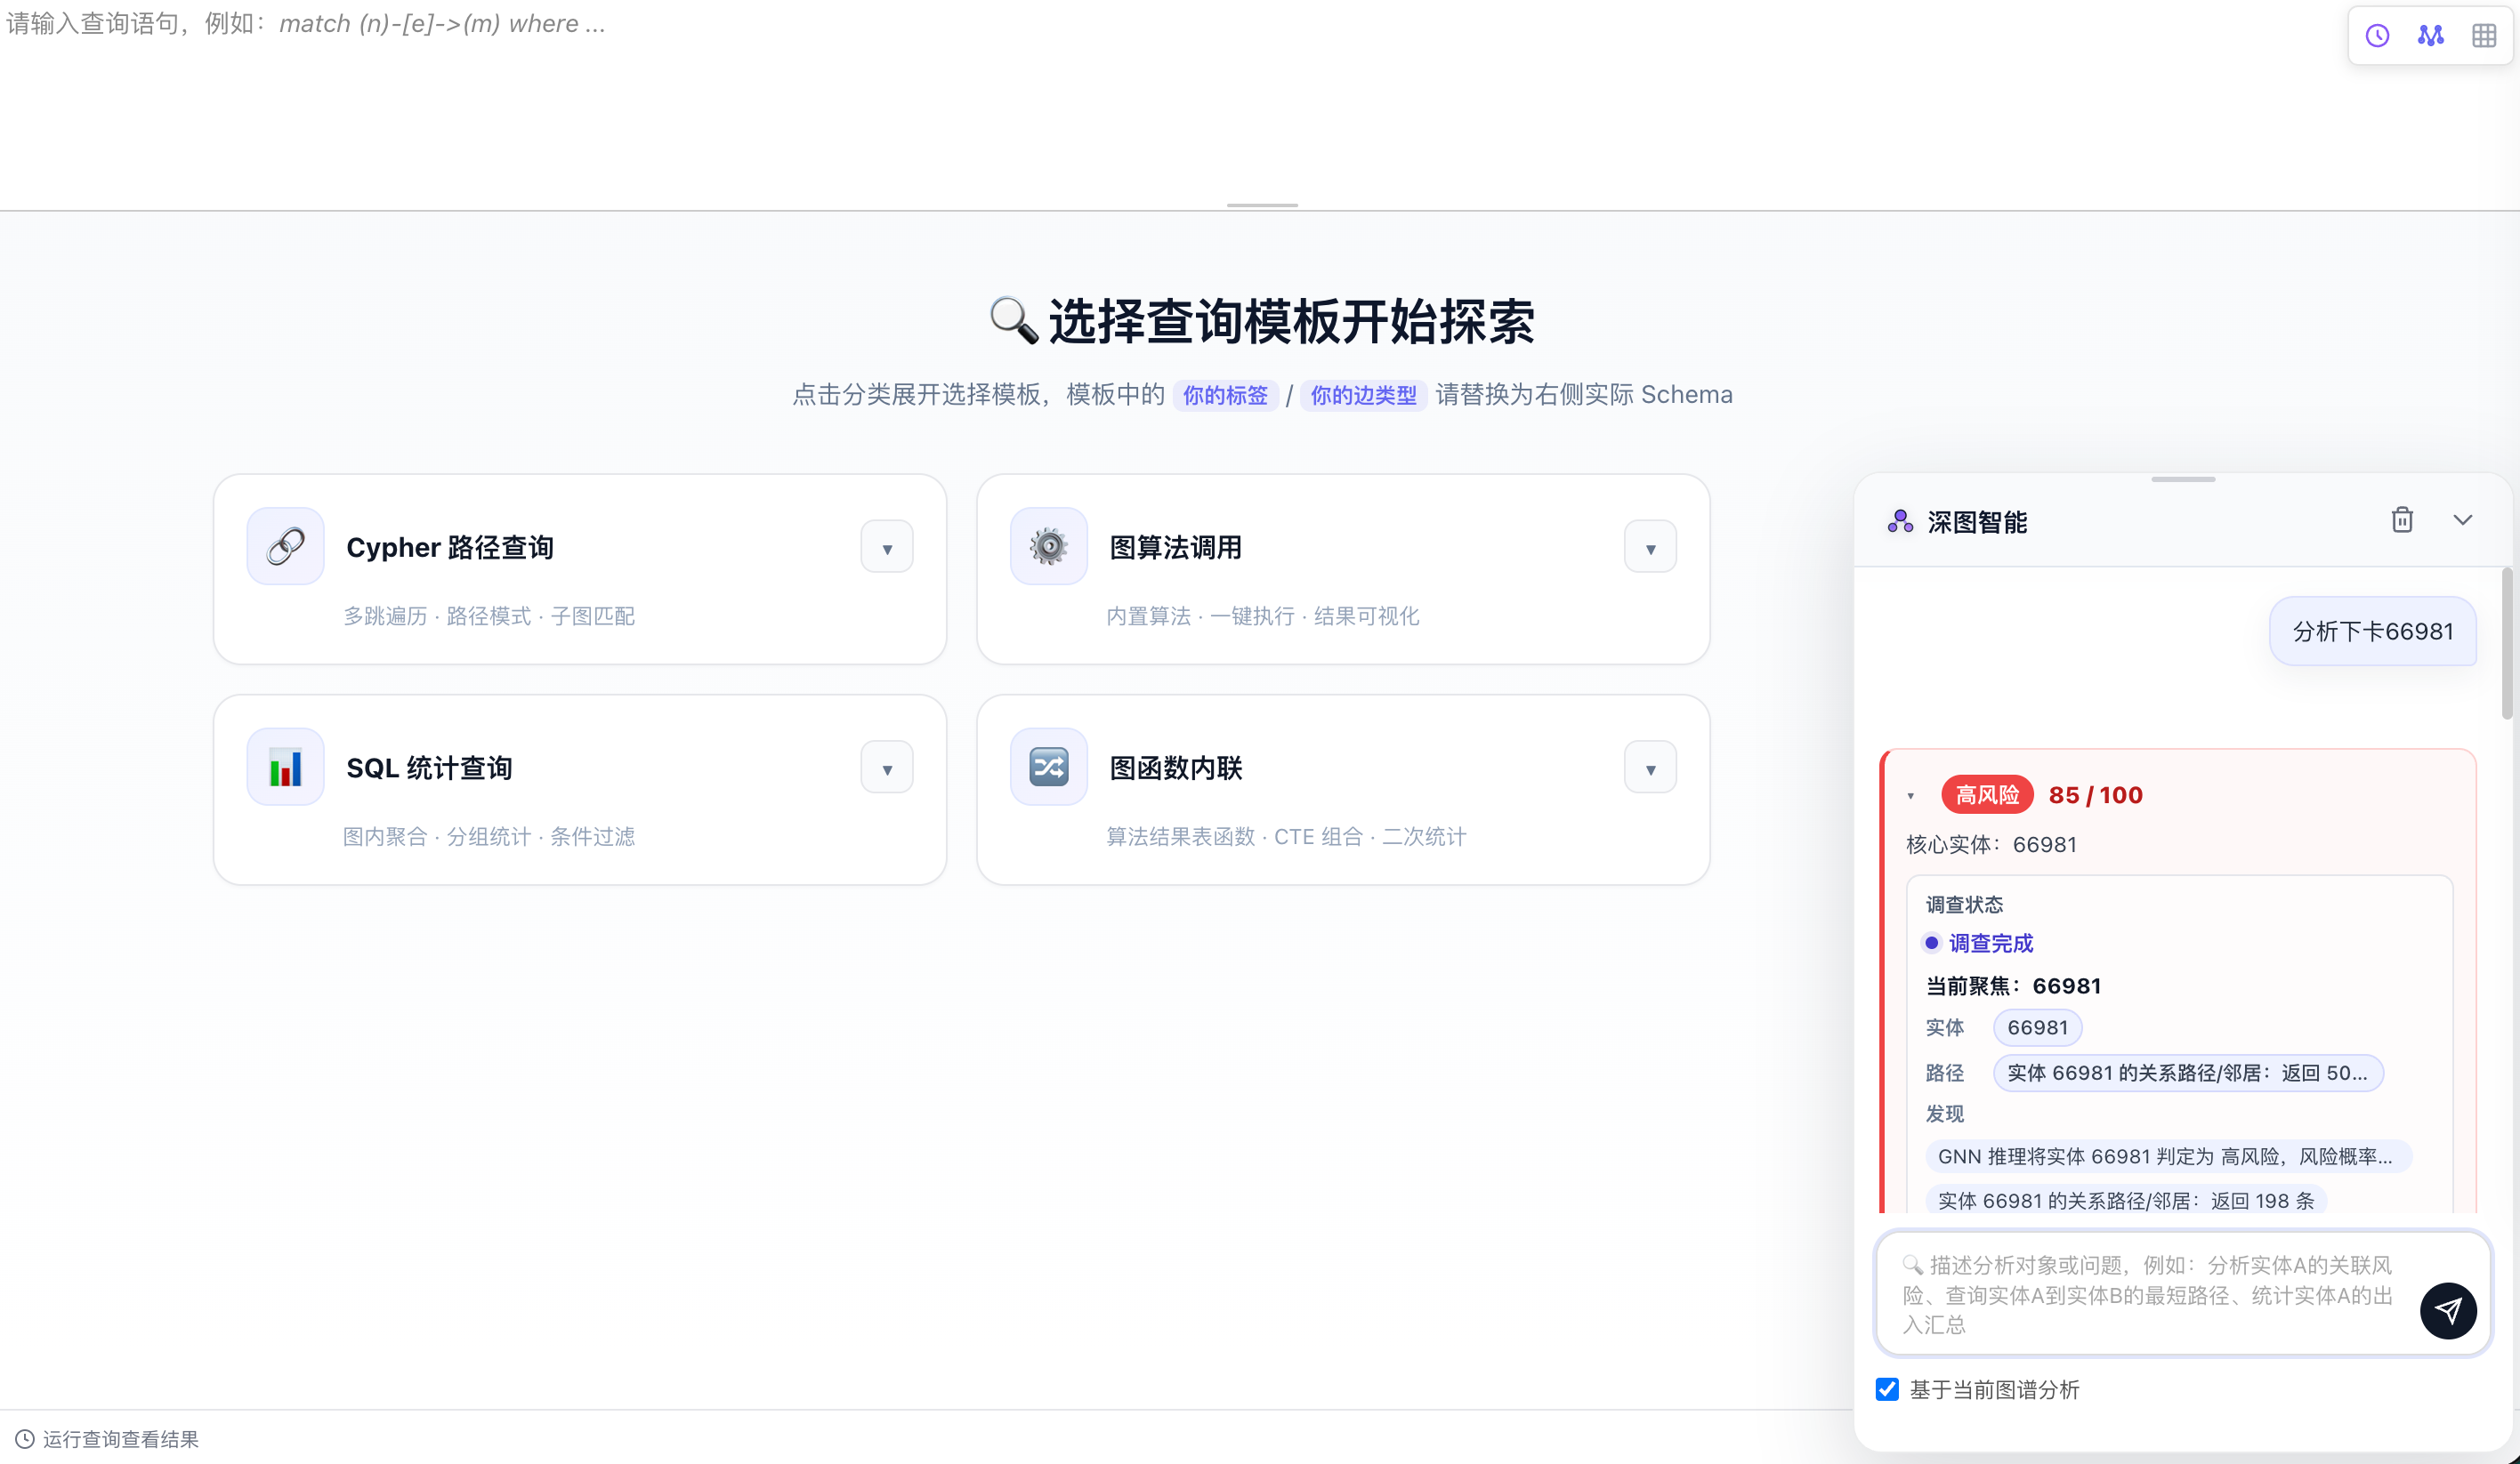This screenshot has width=2520, height=1464.
Task: Expand Cypher 路径查询 template dropdown
Action: [x=887, y=547]
